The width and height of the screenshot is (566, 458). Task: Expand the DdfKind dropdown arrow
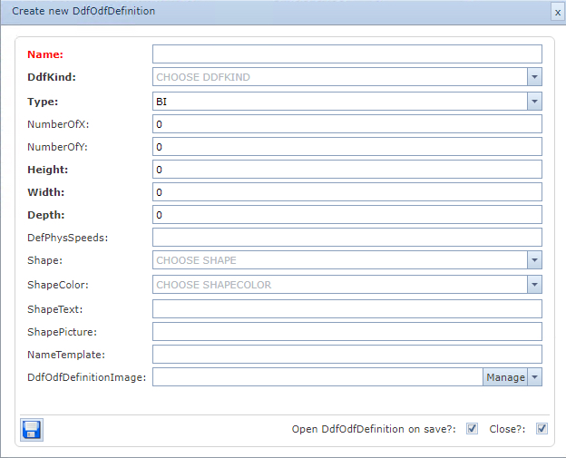(535, 77)
